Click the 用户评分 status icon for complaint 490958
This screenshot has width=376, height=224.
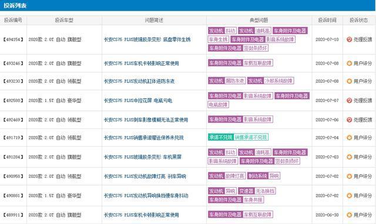[349, 177]
